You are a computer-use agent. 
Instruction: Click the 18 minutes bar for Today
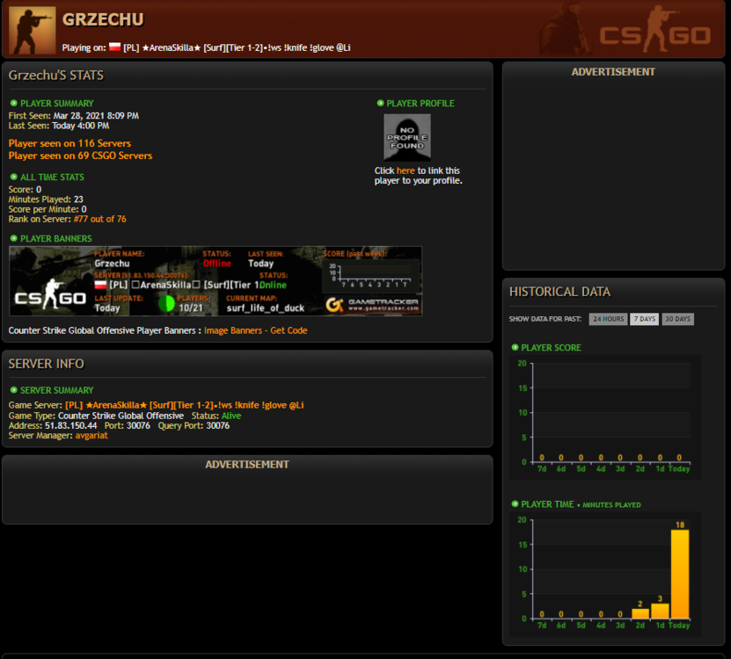(x=680, y=574)
